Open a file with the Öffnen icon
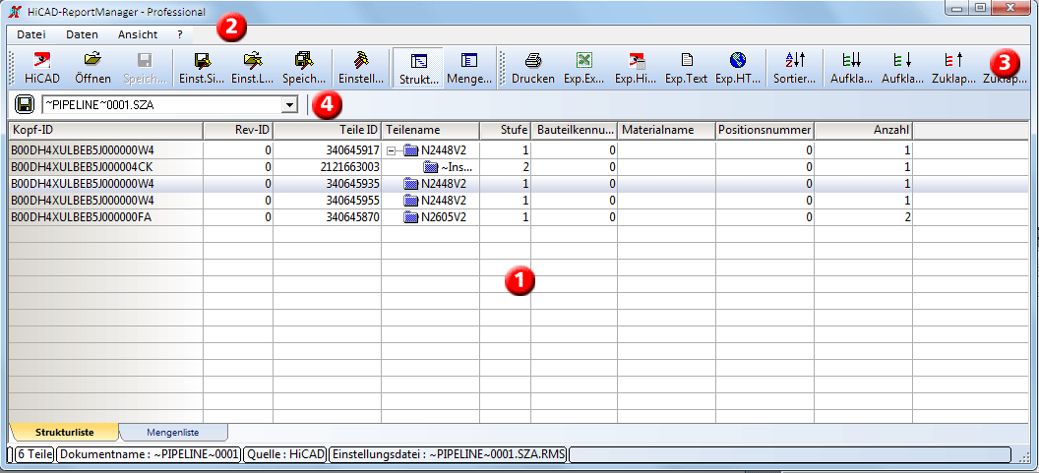This screenshot has height=473, width=1039. 92,68
